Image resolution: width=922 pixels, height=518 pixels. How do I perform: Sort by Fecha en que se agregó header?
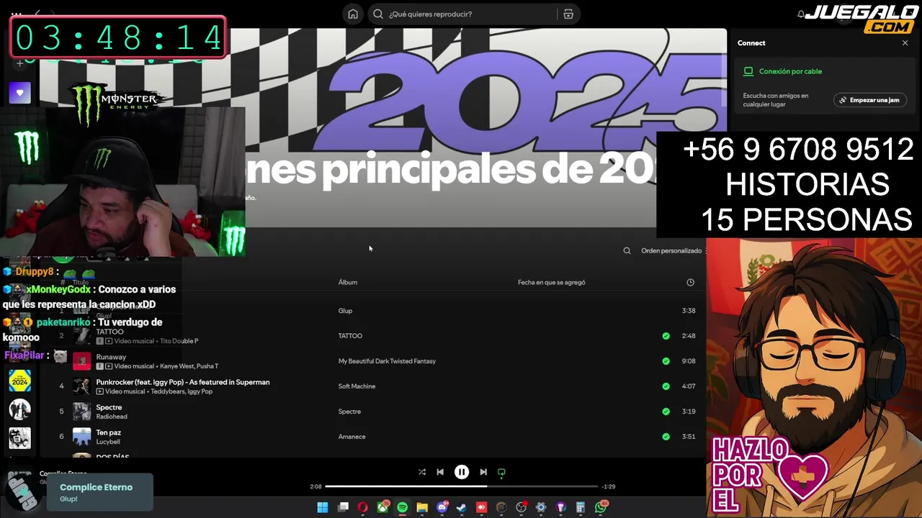pos(551,283)
